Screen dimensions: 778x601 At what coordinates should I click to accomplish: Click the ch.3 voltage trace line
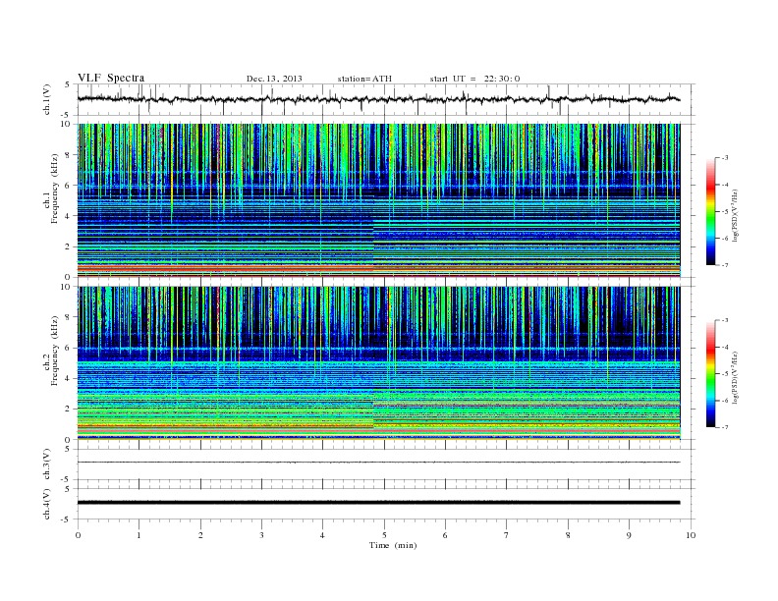pos(378,463)
